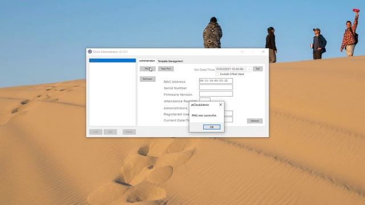Screen dimensions: 365x205
Task: Click the 'PING was successful.' message text
Action: point(204,116)
